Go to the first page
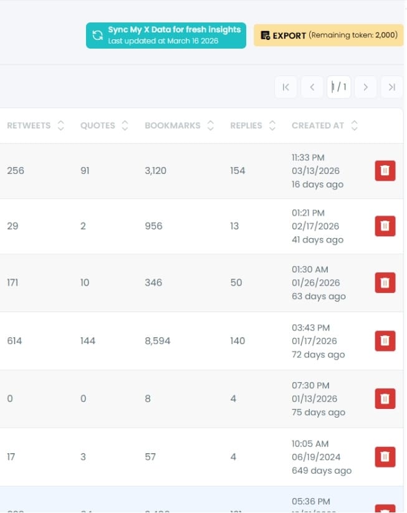The height and width of the screenshot is (513, 407). click(x=285, y=87)
